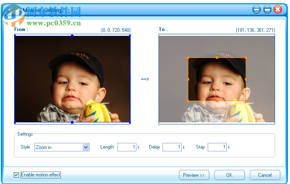This screenshot has width=290, height=184.
Task: Click the Delay label
Action: point(154,147)
